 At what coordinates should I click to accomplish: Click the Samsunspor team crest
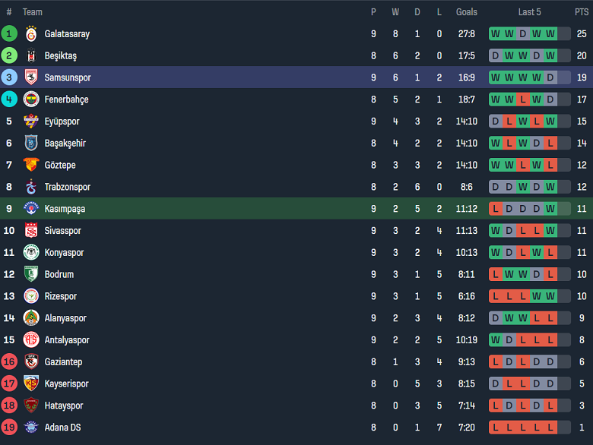(x=31, y=77)
